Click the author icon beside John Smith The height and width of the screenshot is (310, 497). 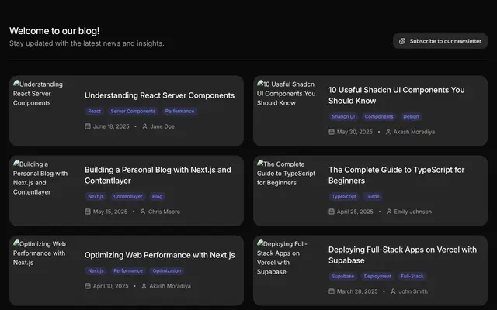(x=394, y=291)
